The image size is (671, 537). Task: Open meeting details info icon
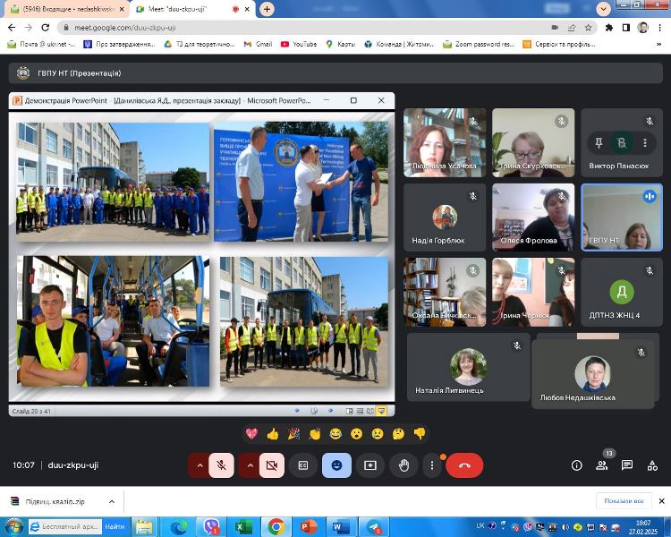tap(577, 465)
